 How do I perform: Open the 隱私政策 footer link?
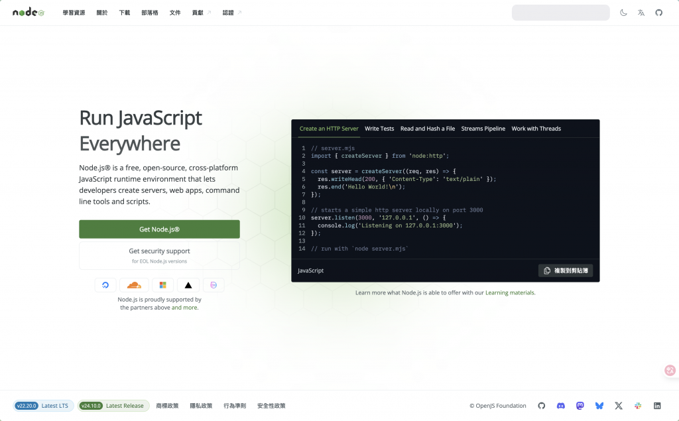coord(201,406)
